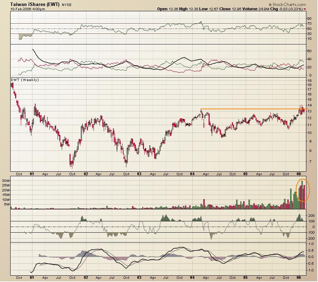This screenshot has height=282, width=318.
Task: Click the Chg -0.03 (-0.23%) reading
Action: tap(287, 9)
